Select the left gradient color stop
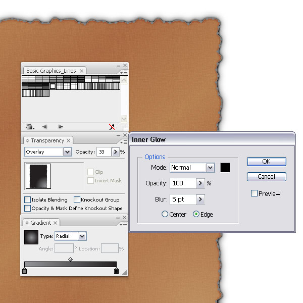The height and width of the screenshot is (303, 303). pyautogui.click(x=24, y=271)
